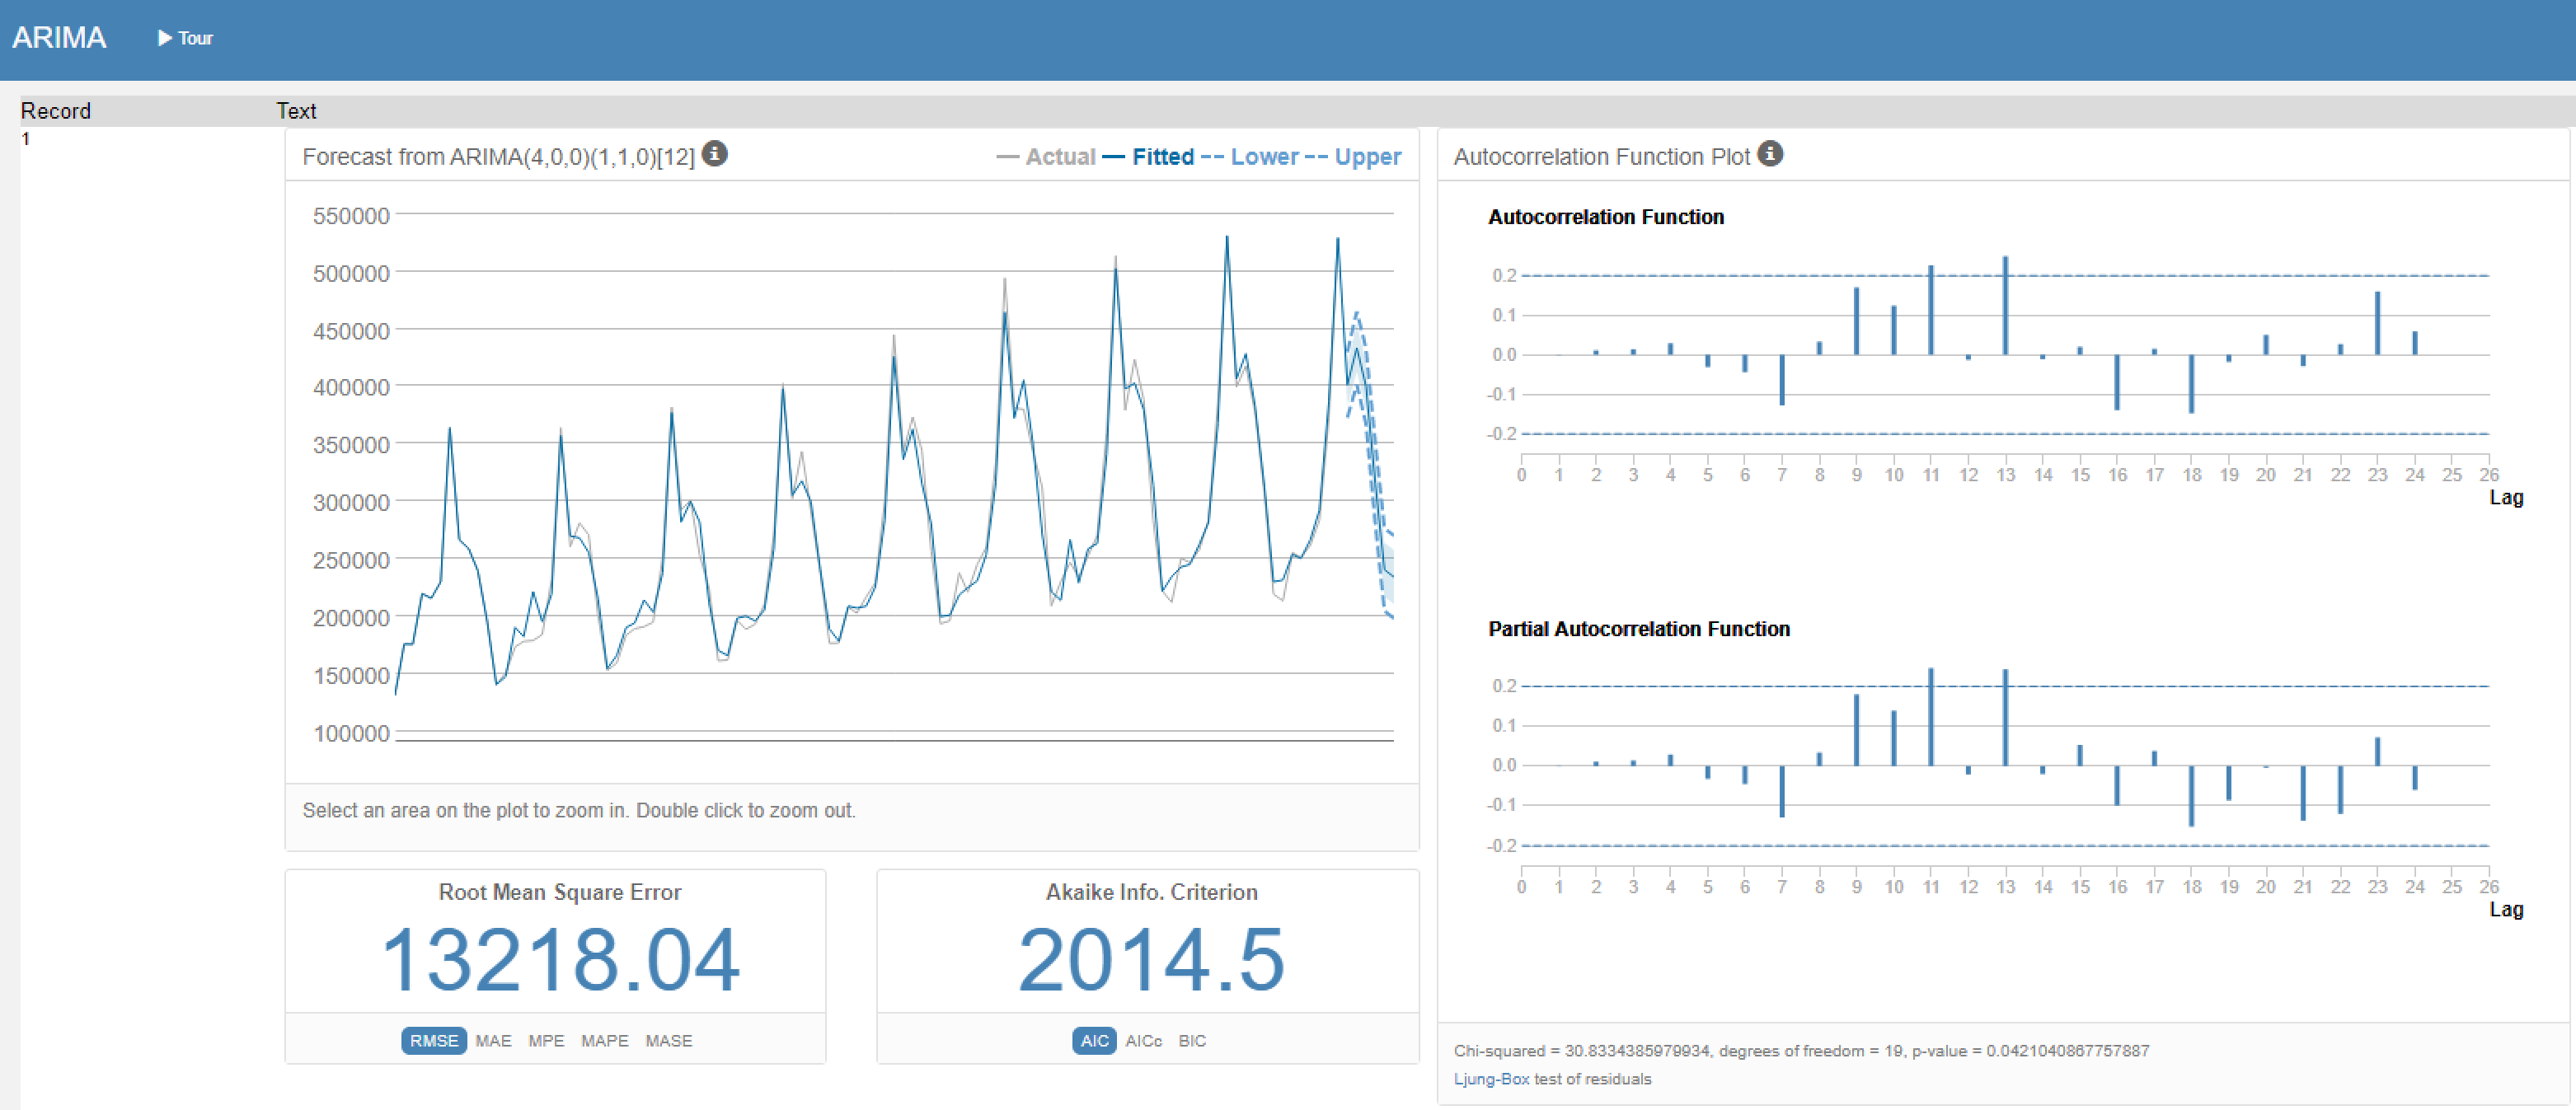Click info icon beside Autocorrelation Function Plot
Viewport: 2576px width, 1110px height.
point(1770,154)
